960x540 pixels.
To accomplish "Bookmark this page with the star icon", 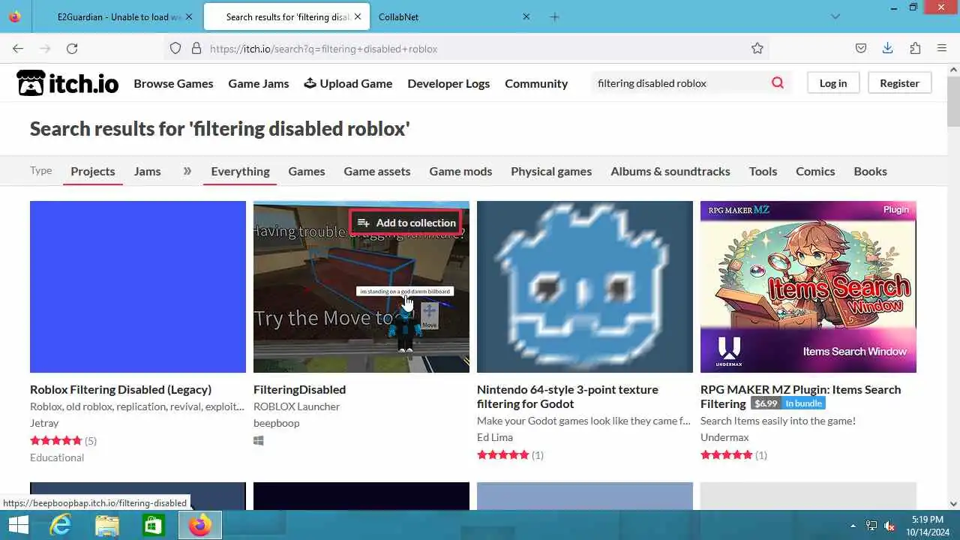I will pyautogui.click(x=757, y=49).
